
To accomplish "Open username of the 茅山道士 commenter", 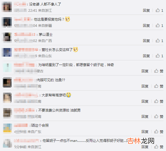I will point(25,34).
